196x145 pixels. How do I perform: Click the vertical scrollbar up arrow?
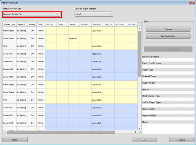[140, 29]
